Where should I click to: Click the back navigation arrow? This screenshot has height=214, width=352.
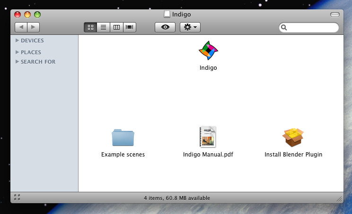[21, 27]
